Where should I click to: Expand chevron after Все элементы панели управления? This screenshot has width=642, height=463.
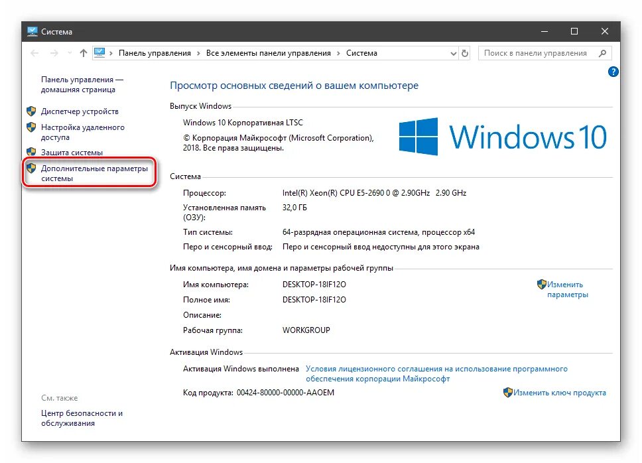click(x=339, y=53)
